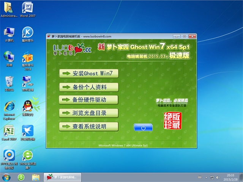Open Windows Explorer from taskbar
Image resolution: width=243 pixels, height=182 pixels.
pos(36,177)
